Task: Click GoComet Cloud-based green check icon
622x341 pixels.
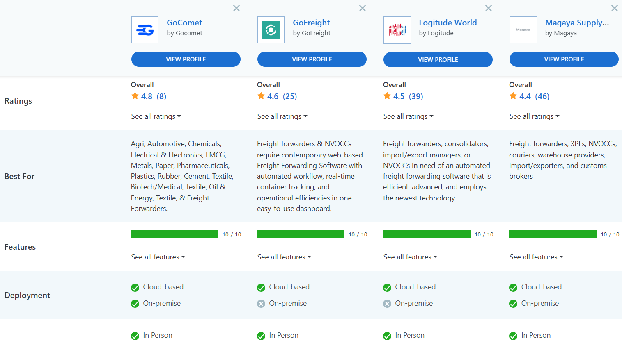Action: coord(135,288)
